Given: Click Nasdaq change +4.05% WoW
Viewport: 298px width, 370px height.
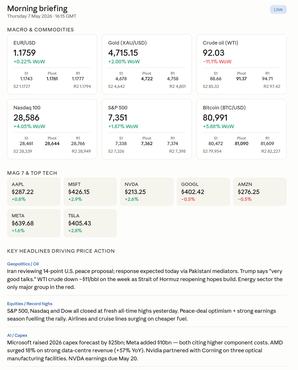Looking at the screenshot, I should coord(29,126).
